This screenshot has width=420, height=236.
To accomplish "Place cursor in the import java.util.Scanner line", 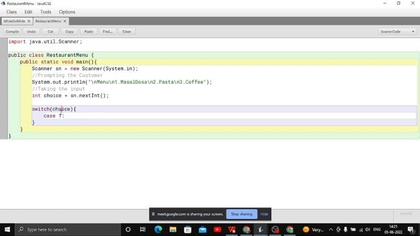I will 45,42.
